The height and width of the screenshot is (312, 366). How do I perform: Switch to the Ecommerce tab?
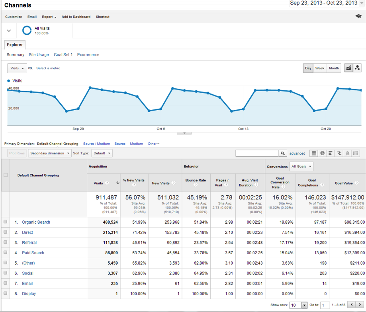[88, 55]
